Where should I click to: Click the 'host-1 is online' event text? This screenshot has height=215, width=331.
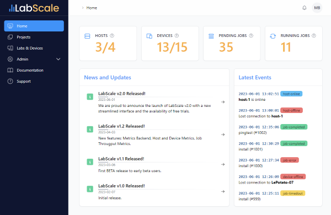(252, 100)
